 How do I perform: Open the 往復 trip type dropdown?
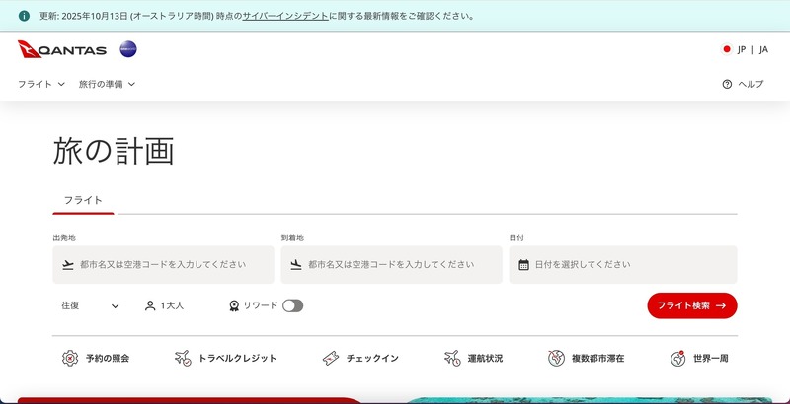click(x=89, y=305)
